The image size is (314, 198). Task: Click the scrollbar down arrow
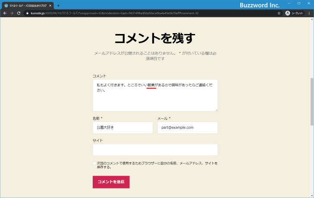tap(312, 196)
